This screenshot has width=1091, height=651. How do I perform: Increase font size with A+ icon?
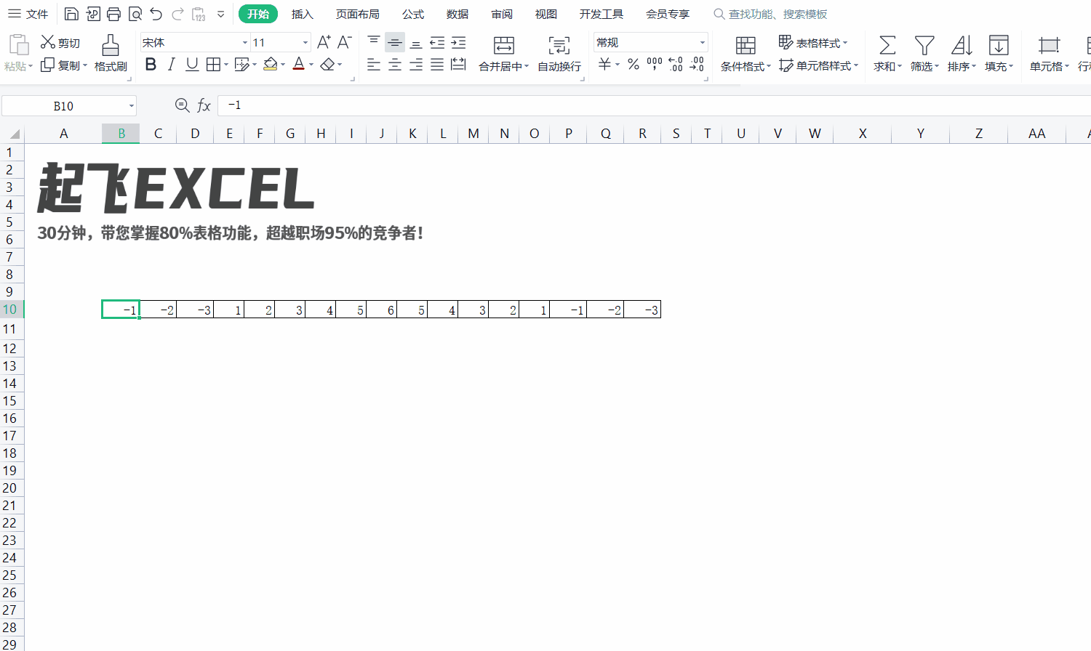pos(324,42)
